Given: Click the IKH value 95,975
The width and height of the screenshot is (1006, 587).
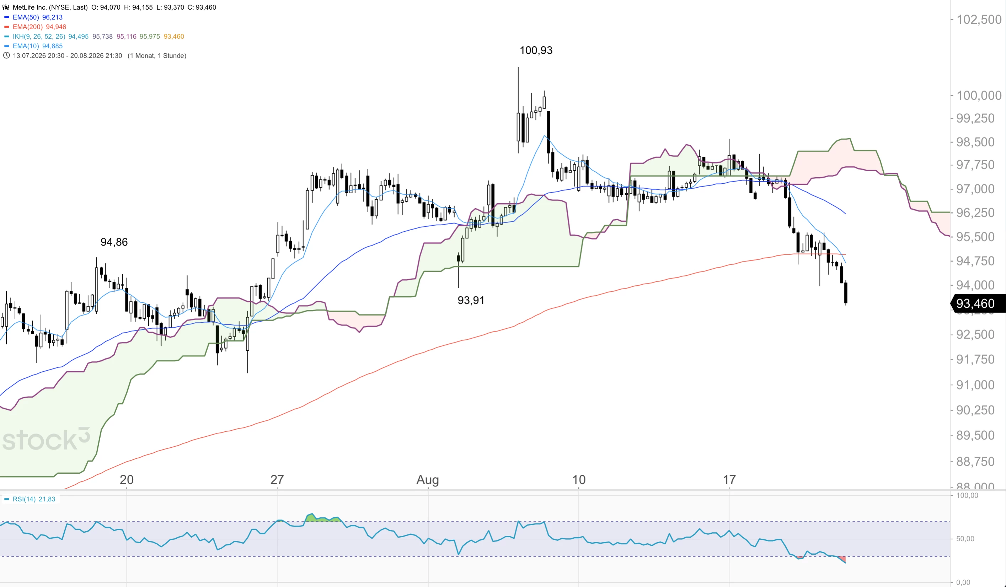Looking at the screenshot, I should pyautogui.click(x=150, y=36).
